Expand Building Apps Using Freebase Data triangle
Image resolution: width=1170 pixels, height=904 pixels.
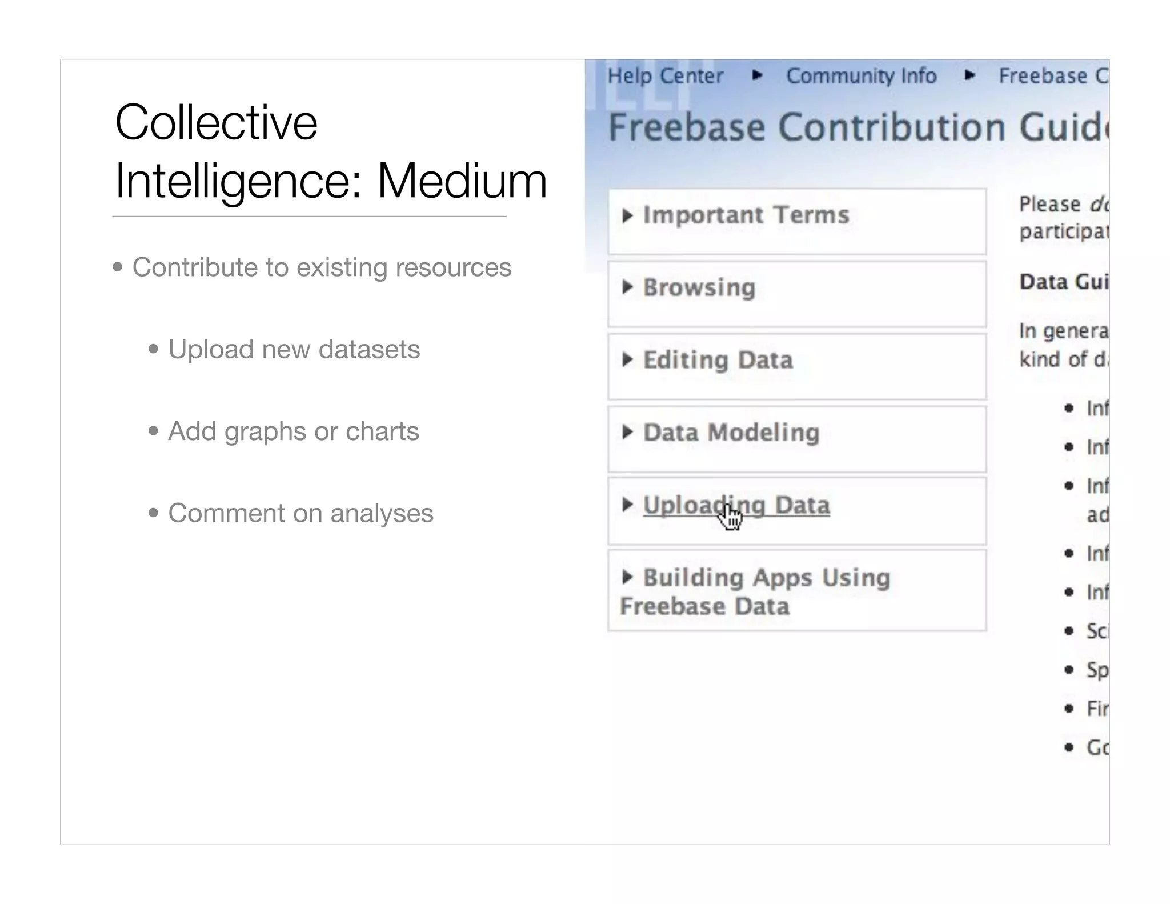click(x=627, y=577)
